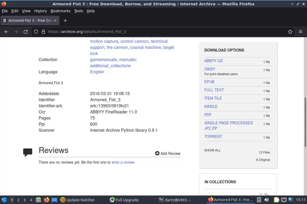Open the History menu
This screenshot has width=307, height=204.
point(41,11)
